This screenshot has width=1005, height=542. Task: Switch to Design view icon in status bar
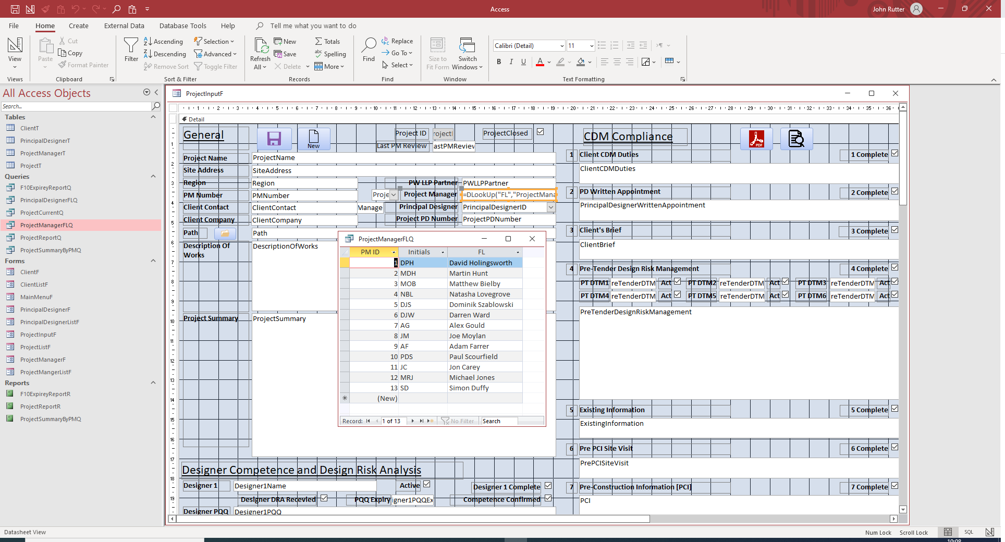pyautogui.click(x=989, y=532)
